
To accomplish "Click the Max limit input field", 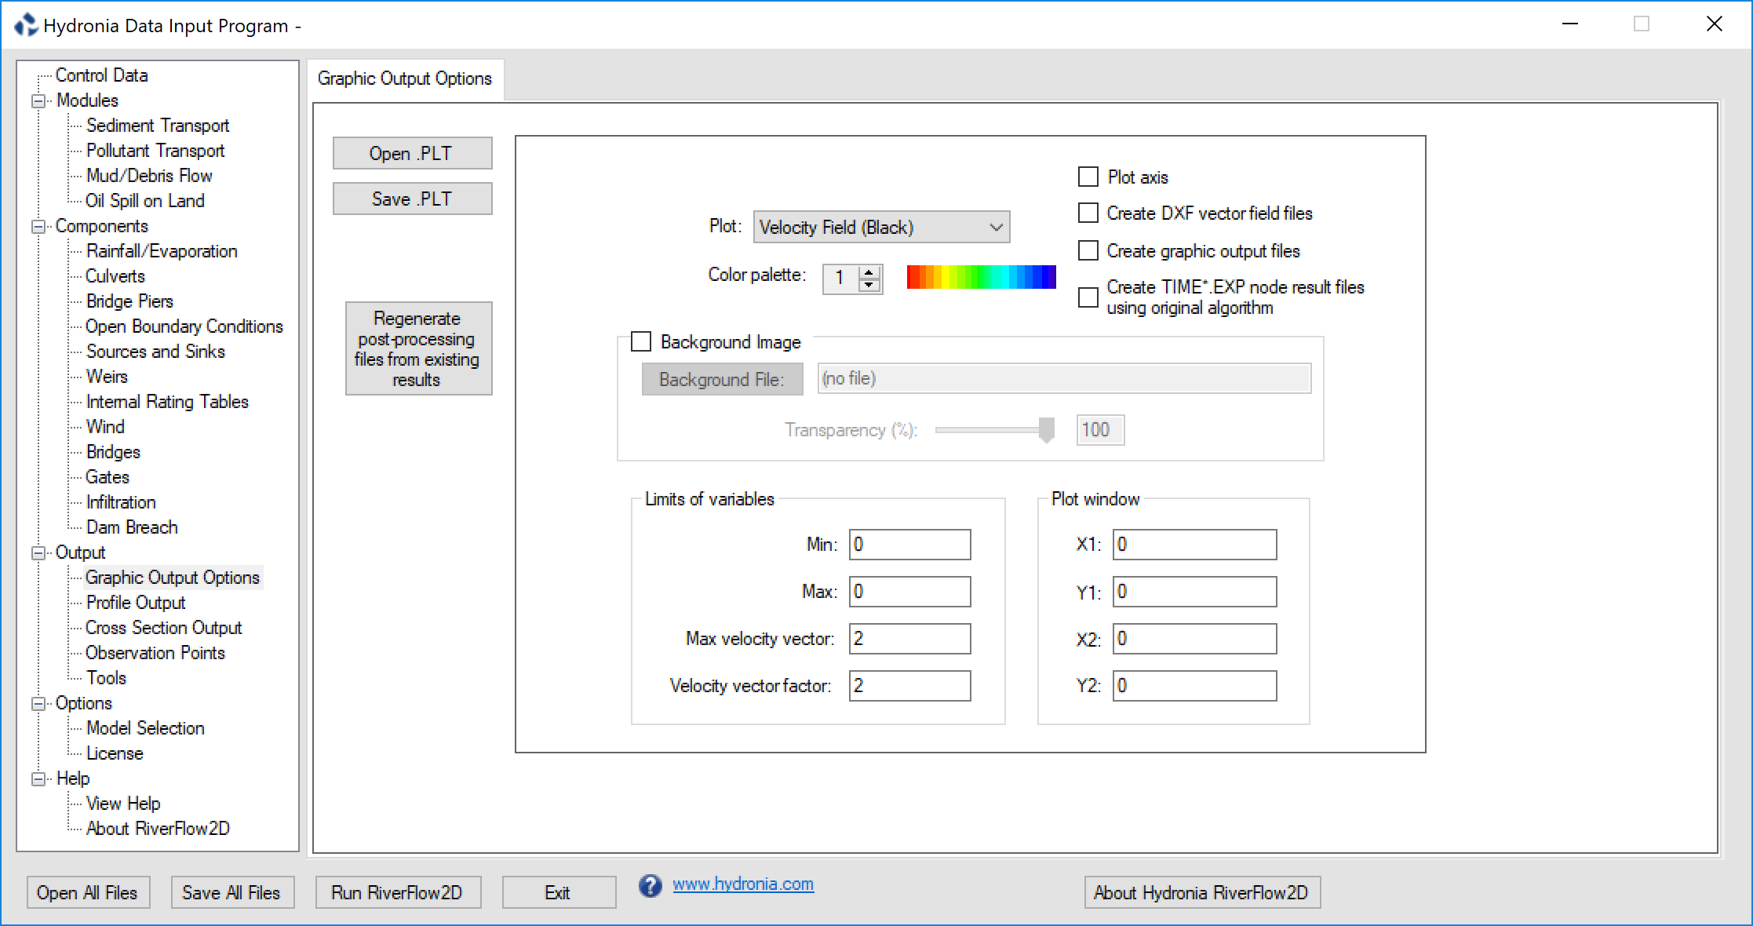I will coord(910,592).
